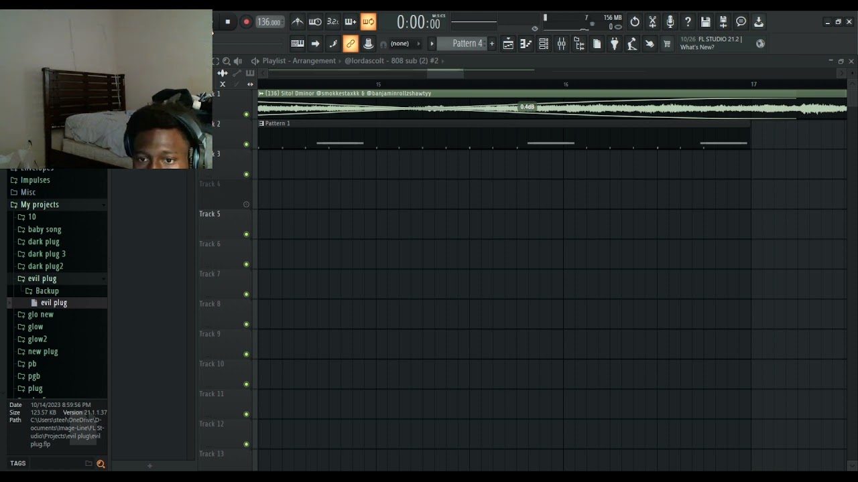Click the render to audio file icon
The image size is (858, 482).
(723, 22)
